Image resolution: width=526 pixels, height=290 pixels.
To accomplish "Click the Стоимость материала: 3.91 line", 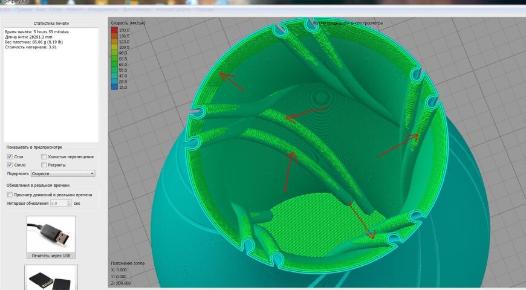I will pyautogui.click(x=31, y=47).
